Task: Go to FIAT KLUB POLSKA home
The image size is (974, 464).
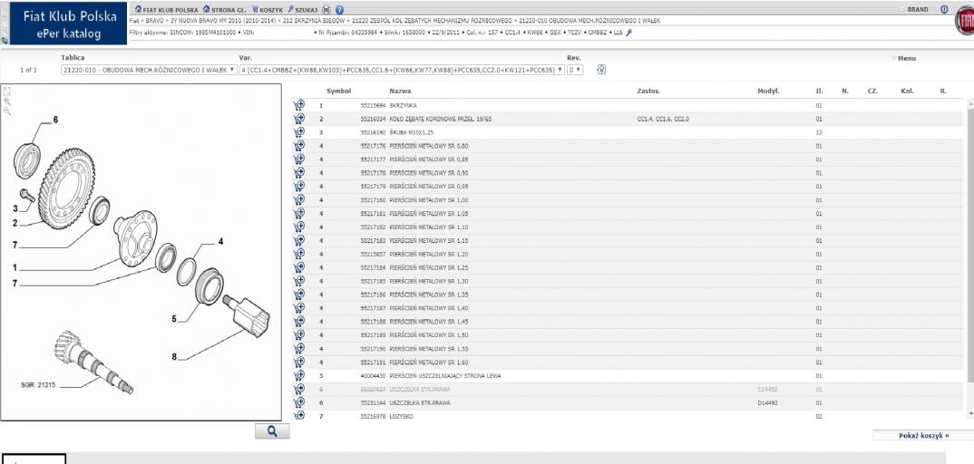Action: tap(167, 10)
